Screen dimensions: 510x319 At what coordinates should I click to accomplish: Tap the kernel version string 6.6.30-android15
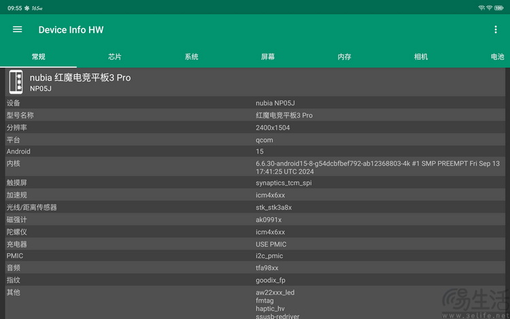point(377,168)
